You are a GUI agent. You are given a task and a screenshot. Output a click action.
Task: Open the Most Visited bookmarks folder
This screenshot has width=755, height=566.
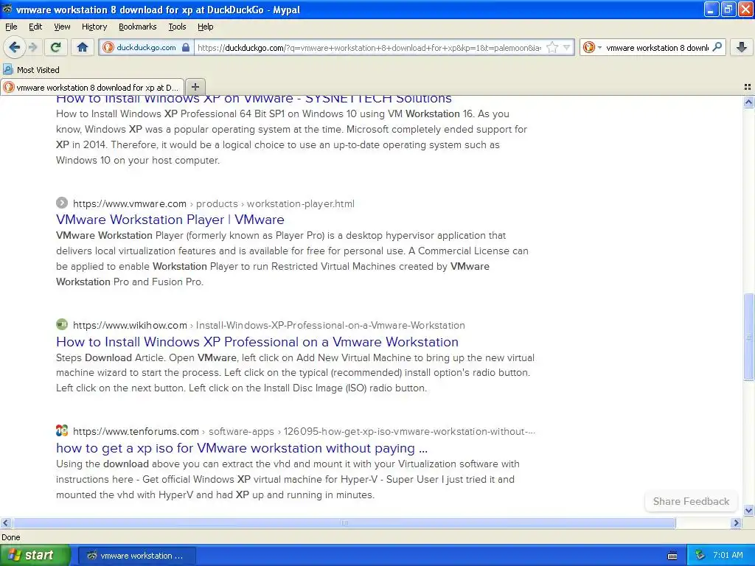click(x=31, y=70)
